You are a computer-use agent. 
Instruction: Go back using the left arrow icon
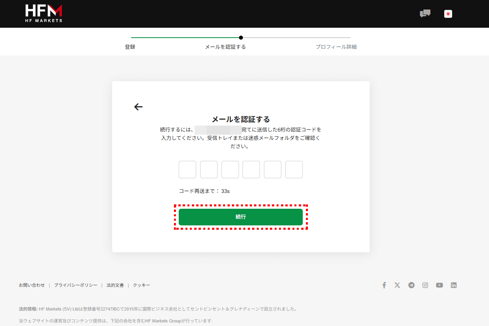coord(138,107)
